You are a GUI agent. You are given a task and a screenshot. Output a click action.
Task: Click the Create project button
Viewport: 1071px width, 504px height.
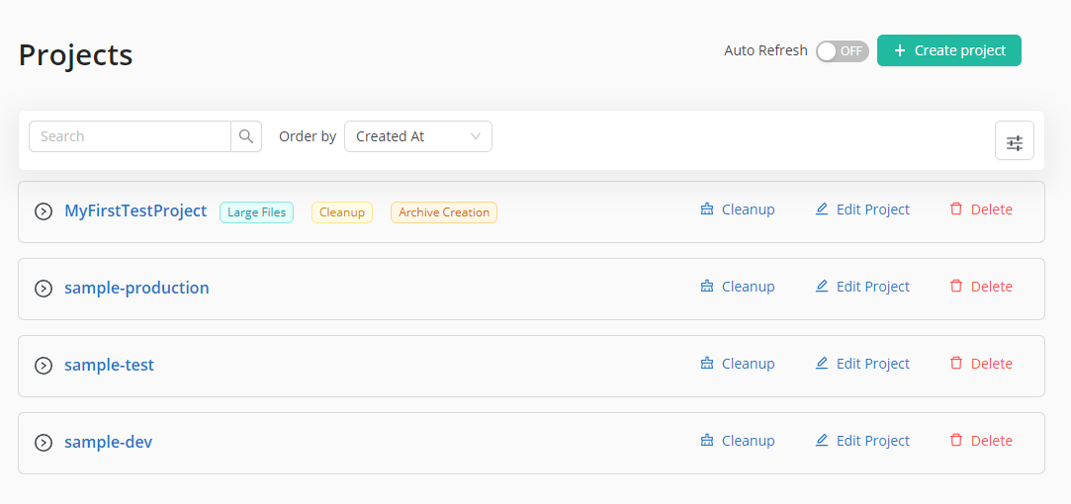coord(948,50)
